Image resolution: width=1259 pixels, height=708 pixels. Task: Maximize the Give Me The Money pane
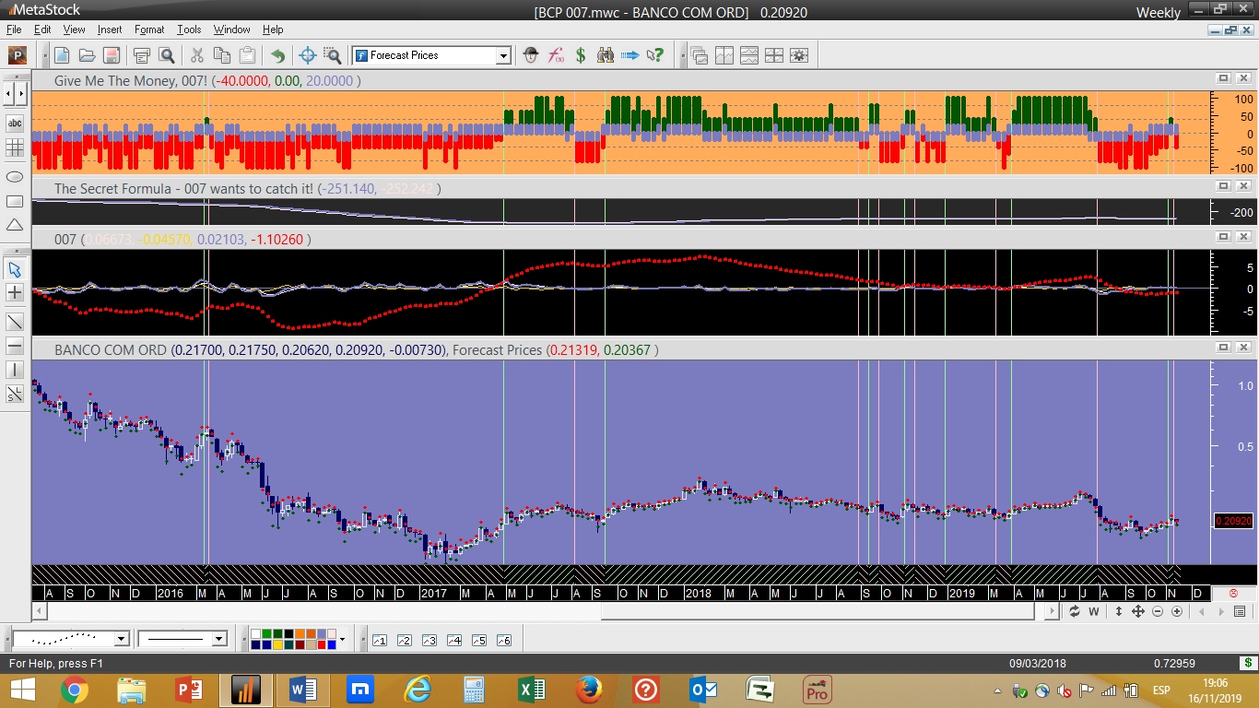[1223, 79]
